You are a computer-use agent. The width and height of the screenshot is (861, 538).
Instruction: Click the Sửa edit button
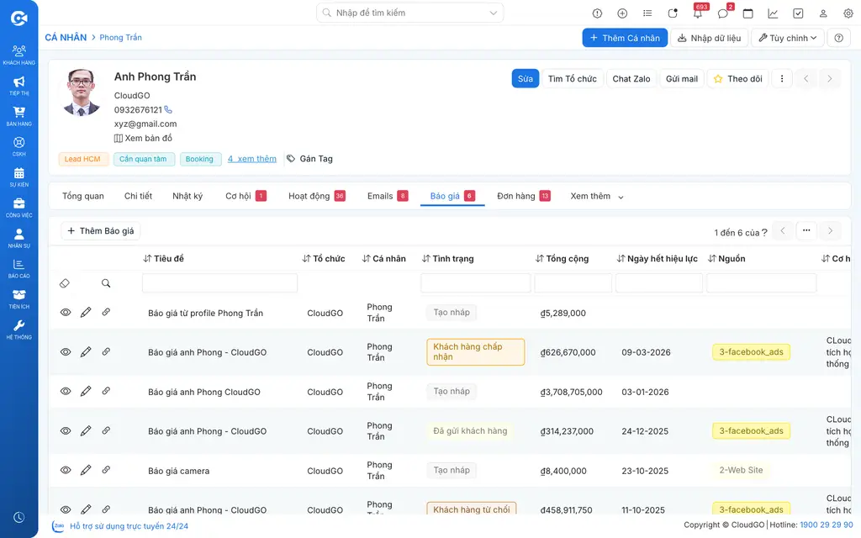(525, 79)
